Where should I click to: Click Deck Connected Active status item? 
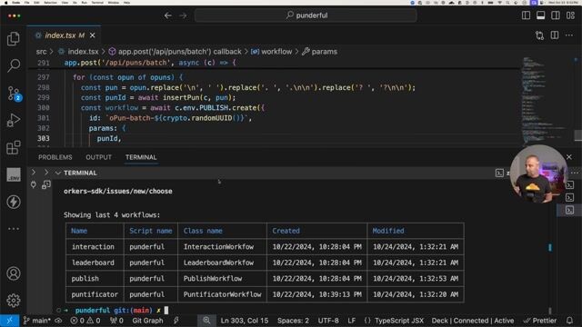[x=473, y=321]
